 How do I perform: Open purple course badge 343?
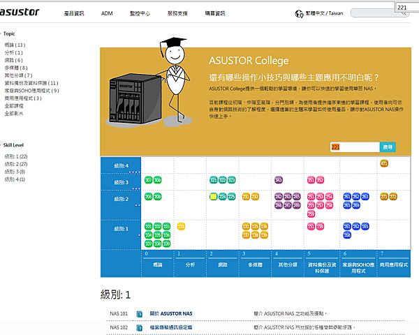click(279, 180)
